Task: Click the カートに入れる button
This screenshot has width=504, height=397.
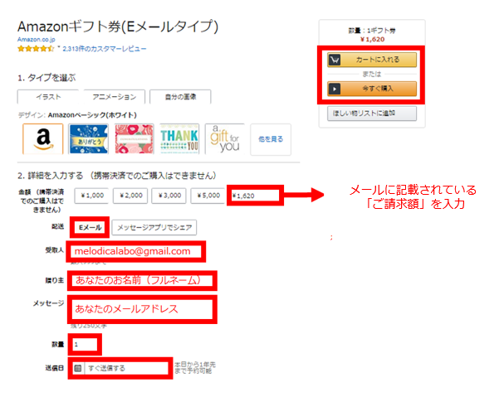Action: click(x=372, y=60)
